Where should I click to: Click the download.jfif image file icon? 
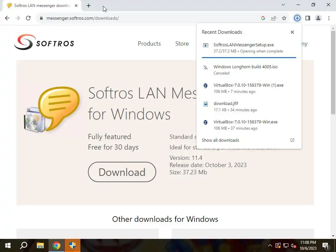click(206, 104)
